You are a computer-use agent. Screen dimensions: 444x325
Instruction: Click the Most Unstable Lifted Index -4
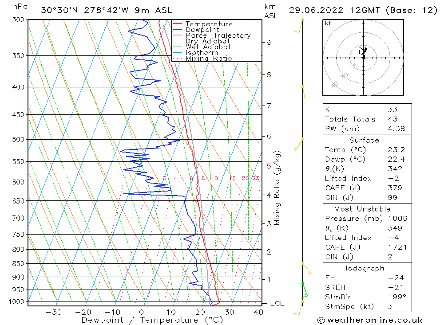(x=393, y=238)
